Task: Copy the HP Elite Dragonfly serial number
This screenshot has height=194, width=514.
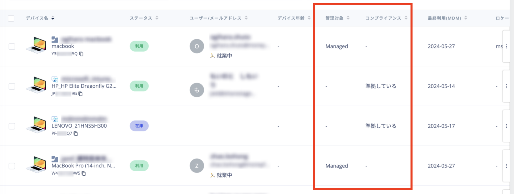Action: tap(80, 94)
